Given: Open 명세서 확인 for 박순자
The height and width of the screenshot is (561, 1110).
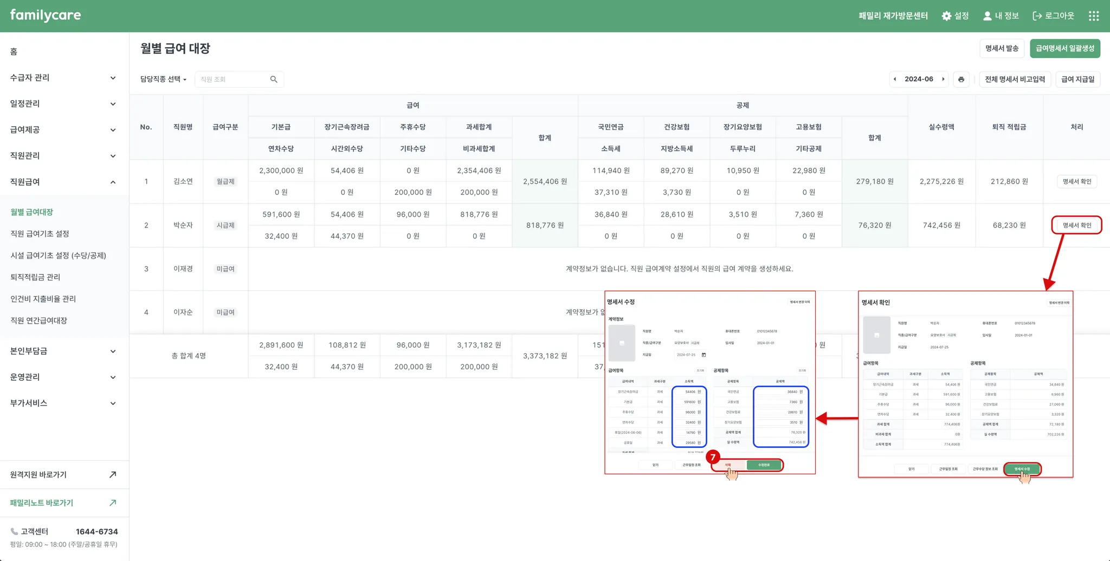Looking at the screenshot, I should (x=1077, y=225).
